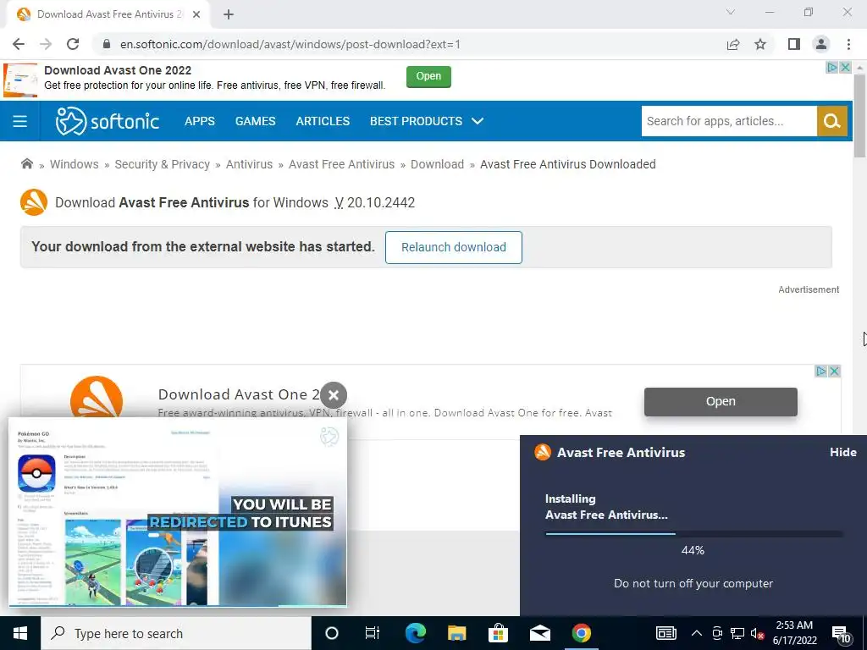Open the Windows Start menu
The height and width of the screenshot is (650, 867).
tap(20, 633)
